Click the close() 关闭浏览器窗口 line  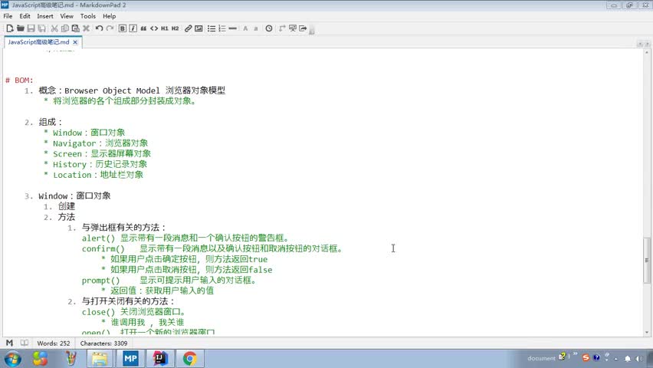133,312
